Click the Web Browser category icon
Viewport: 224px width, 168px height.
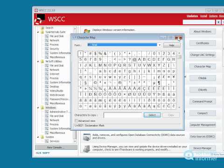[47, 95]
